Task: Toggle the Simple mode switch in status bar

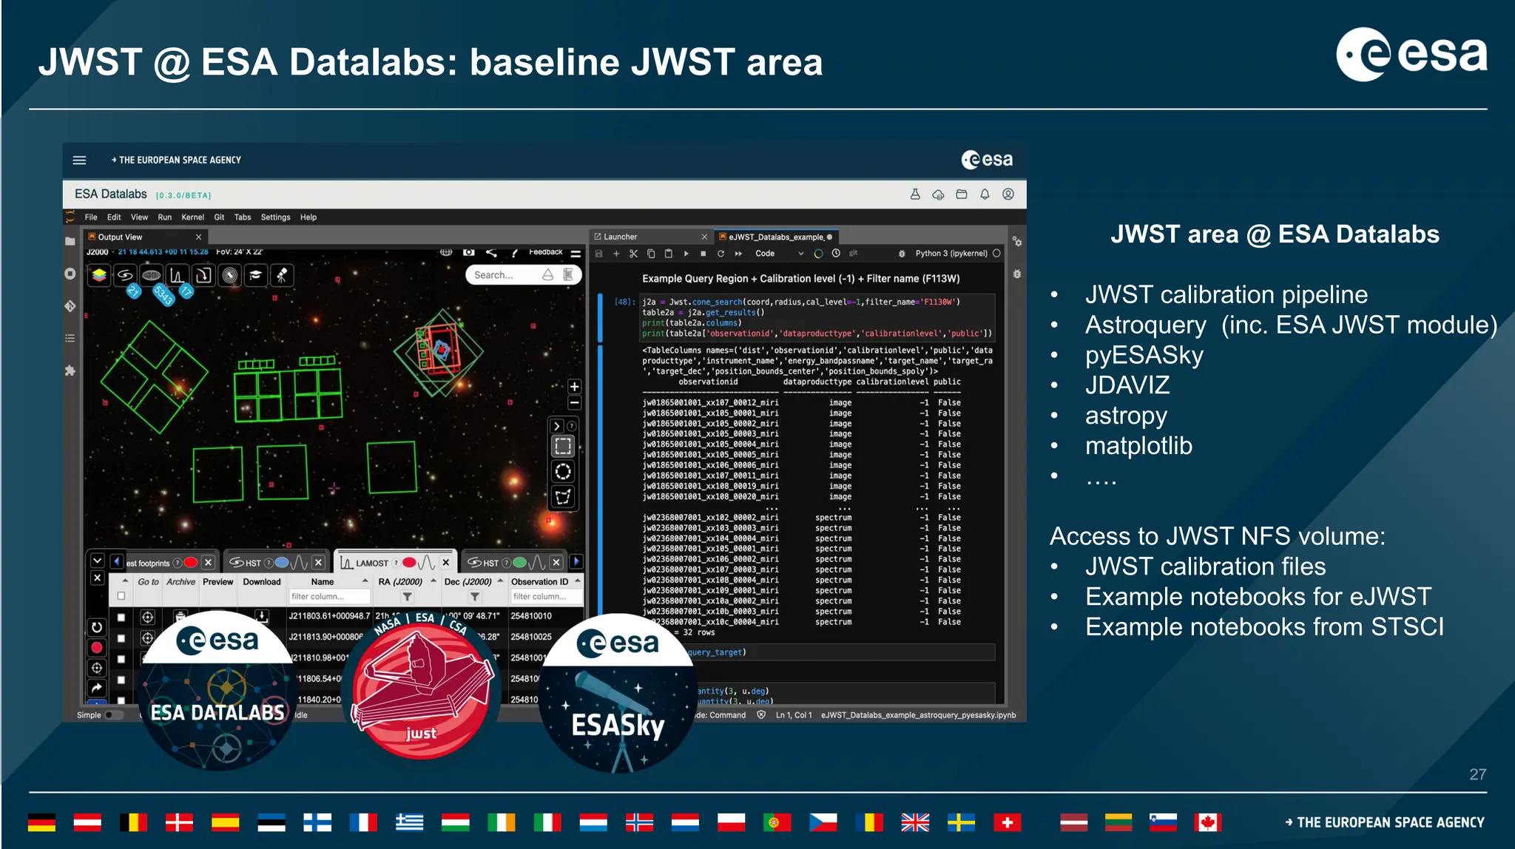Action: click(x=112, y=715)
